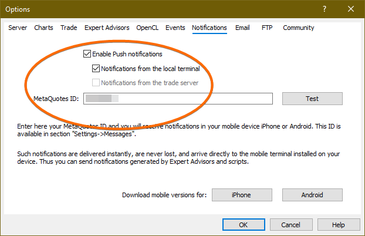Toggle Enable Push notifications checkbox

click(87, 54)
